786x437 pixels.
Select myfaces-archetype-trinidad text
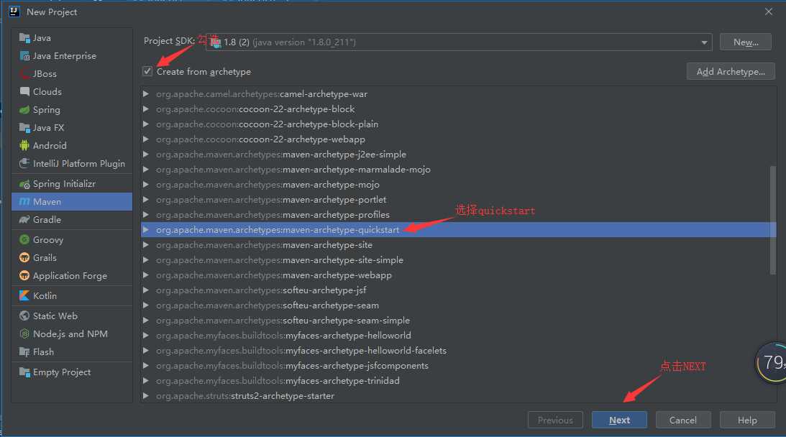(342, 380)
